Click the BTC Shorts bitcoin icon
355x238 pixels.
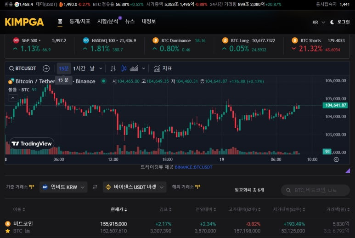coord(294,40)
